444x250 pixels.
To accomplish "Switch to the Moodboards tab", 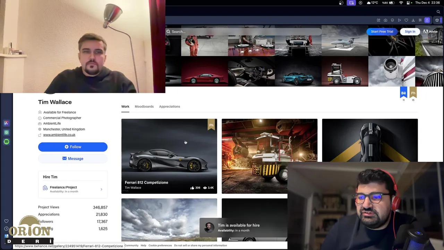I will pyautogui.click(x=144, y=107).
